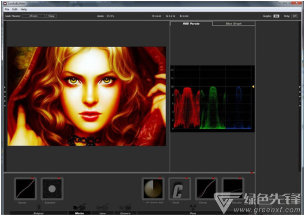This screenshot has width=305, height=216.
Task: Expand the Crush label arrow
Action: click(171, 203)
